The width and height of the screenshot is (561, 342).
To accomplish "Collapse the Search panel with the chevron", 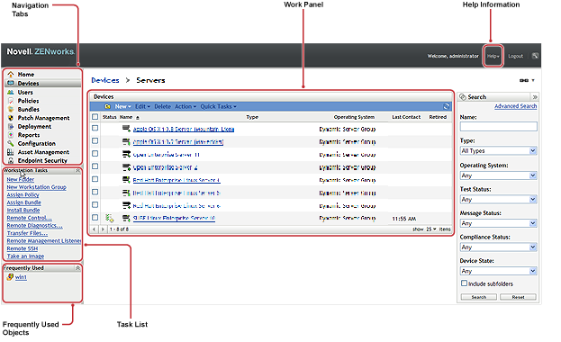I will point(535,97).
